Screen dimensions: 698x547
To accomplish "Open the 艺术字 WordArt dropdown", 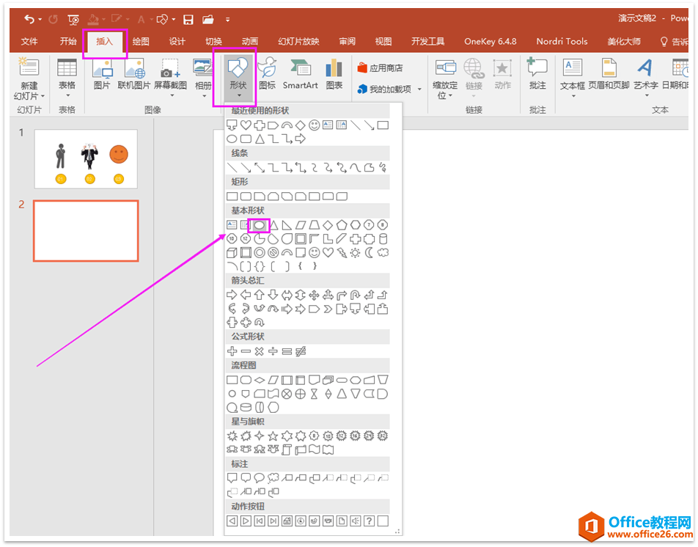I will (x=645, y=78).
